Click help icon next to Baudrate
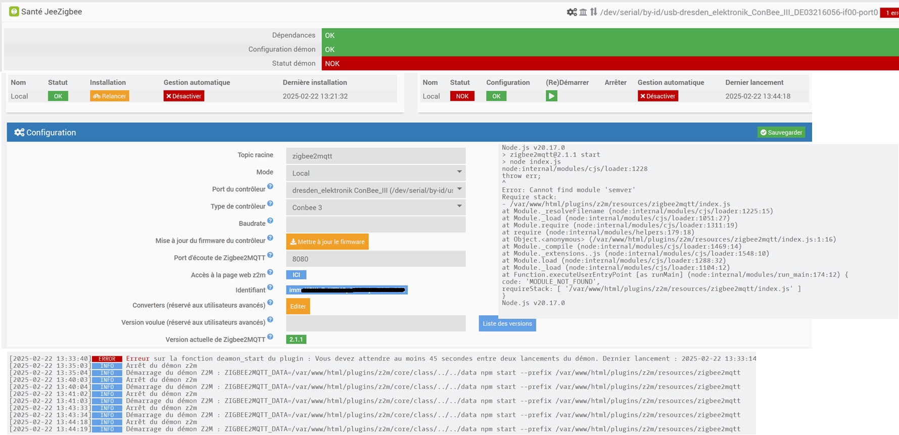The width and height of the screenshot is (899, 435). tap(270, 221)
